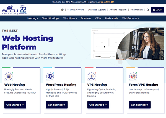
Task: Click the hero photo of woman at laptop
Action: (x=140, y=44)
